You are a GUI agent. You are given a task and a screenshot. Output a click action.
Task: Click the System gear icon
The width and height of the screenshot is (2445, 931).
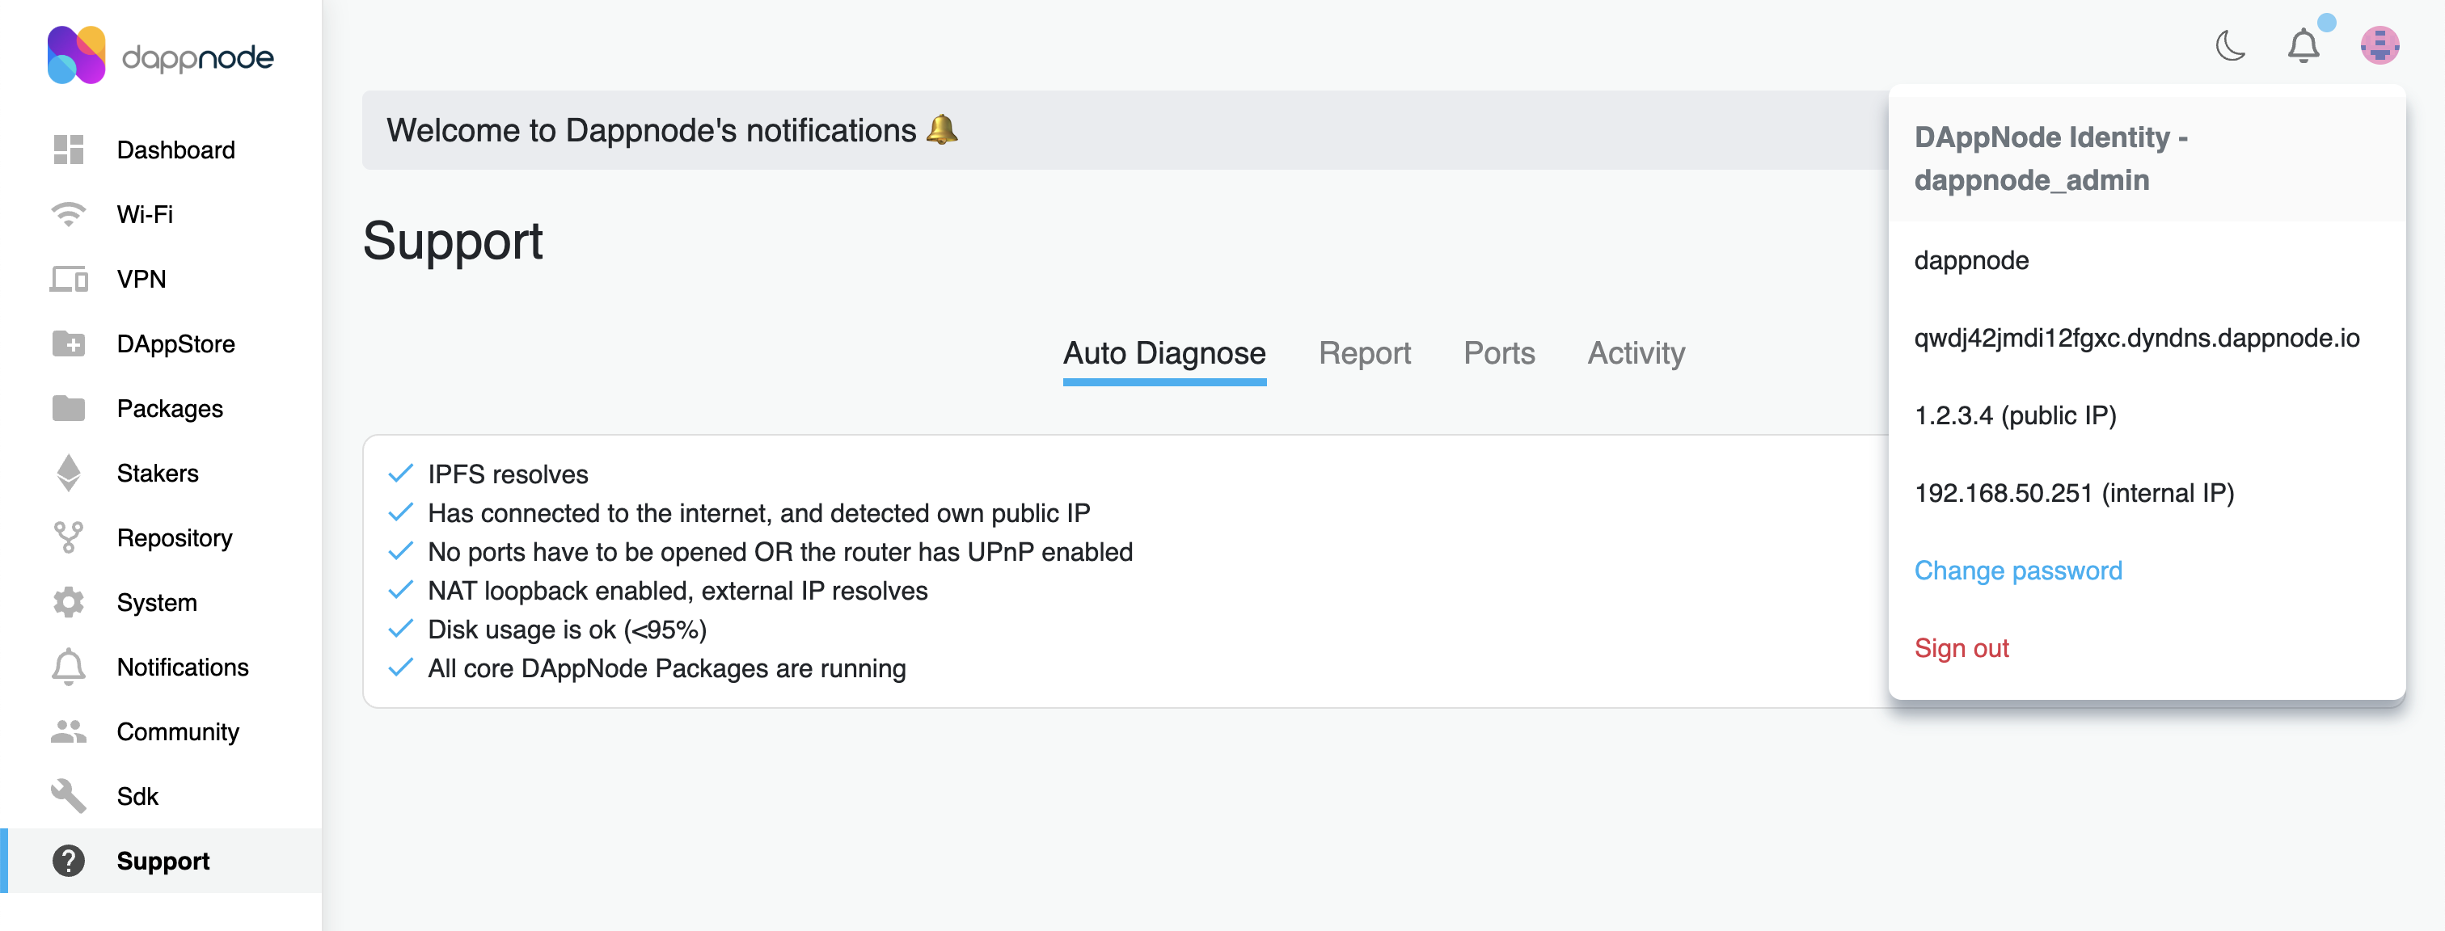click(69, 602)
